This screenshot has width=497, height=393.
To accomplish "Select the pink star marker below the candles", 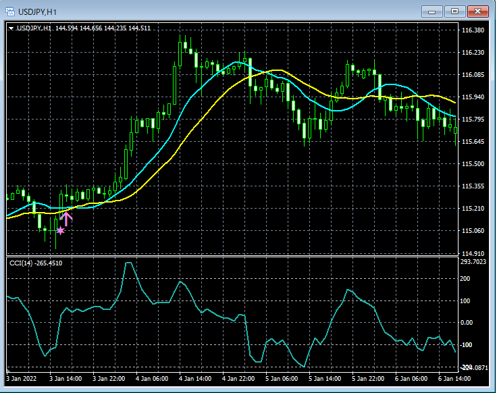I will click(61, 231).
